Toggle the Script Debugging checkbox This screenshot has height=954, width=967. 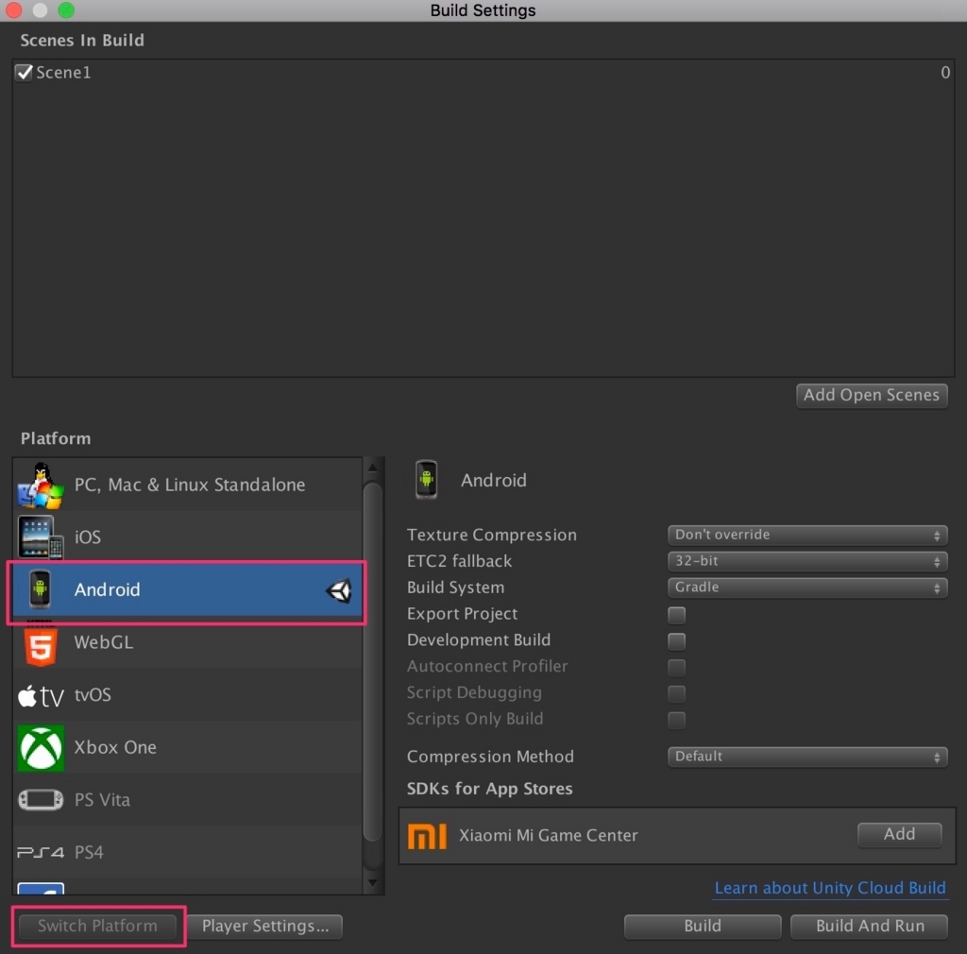pos(676,693)
